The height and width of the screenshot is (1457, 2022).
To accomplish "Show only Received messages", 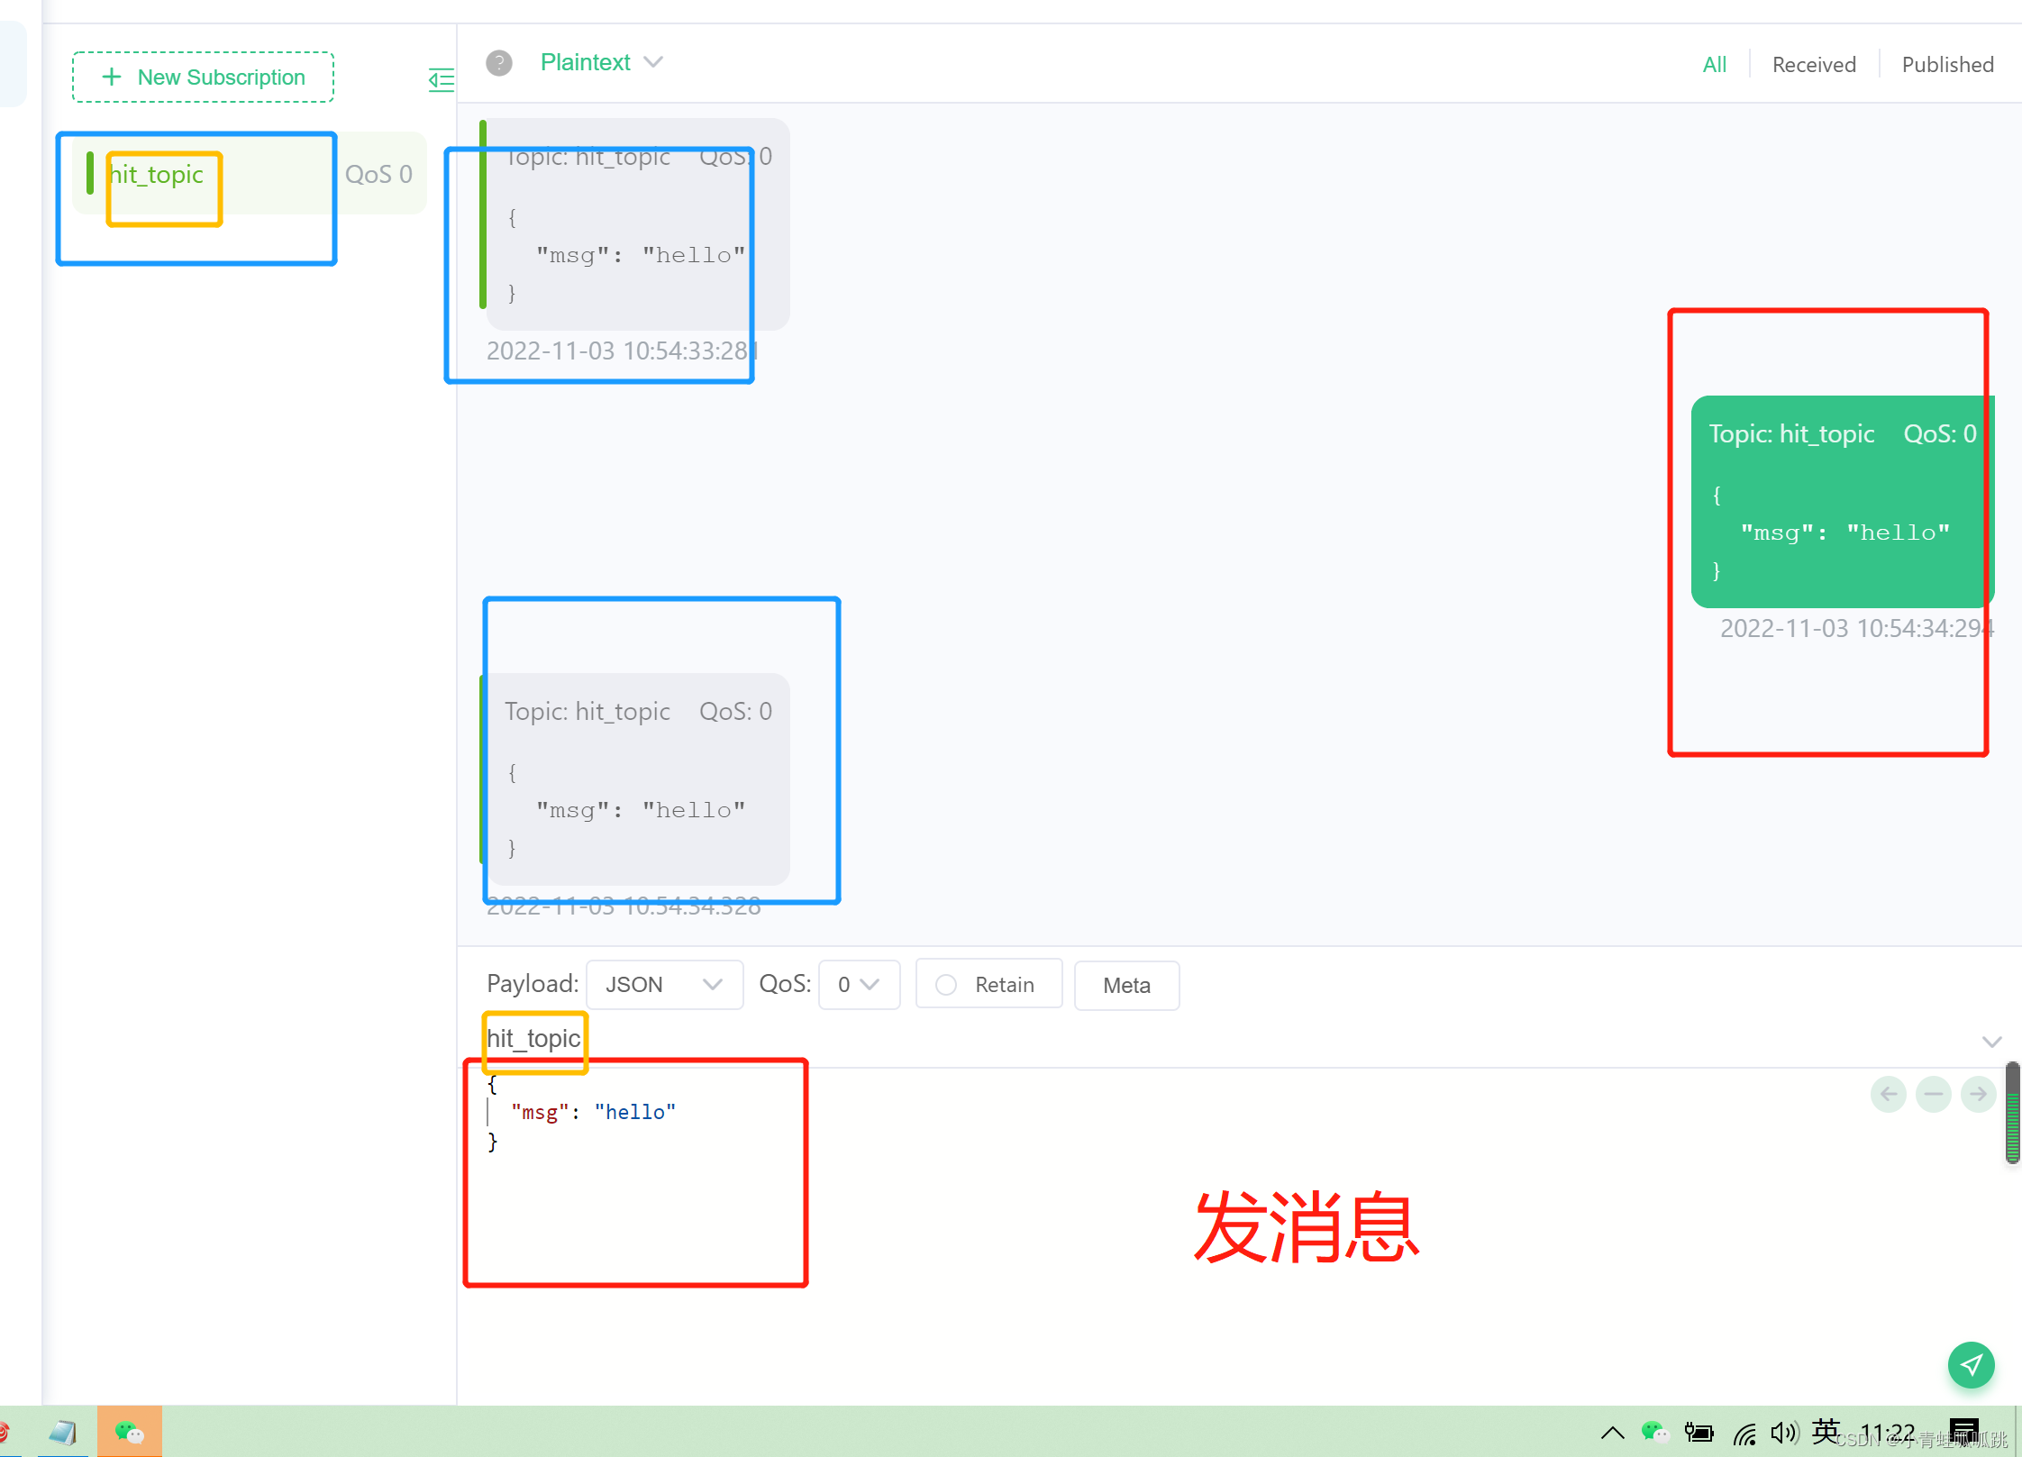I will [x=1813, y=65].
